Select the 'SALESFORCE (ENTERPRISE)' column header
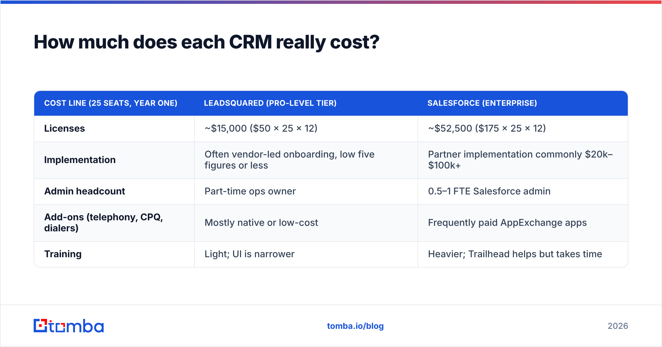Screen dimensions: 662x347 [x=482, y=103]
